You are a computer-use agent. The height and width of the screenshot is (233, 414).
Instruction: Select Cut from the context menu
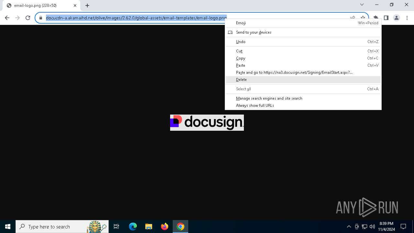pyautogui.click(x=303, y=51)
